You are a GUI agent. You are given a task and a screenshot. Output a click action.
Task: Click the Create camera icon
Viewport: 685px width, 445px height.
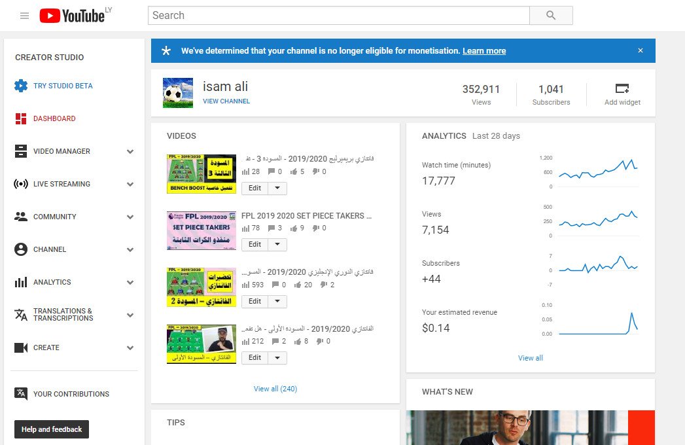[x=20, y=347]
